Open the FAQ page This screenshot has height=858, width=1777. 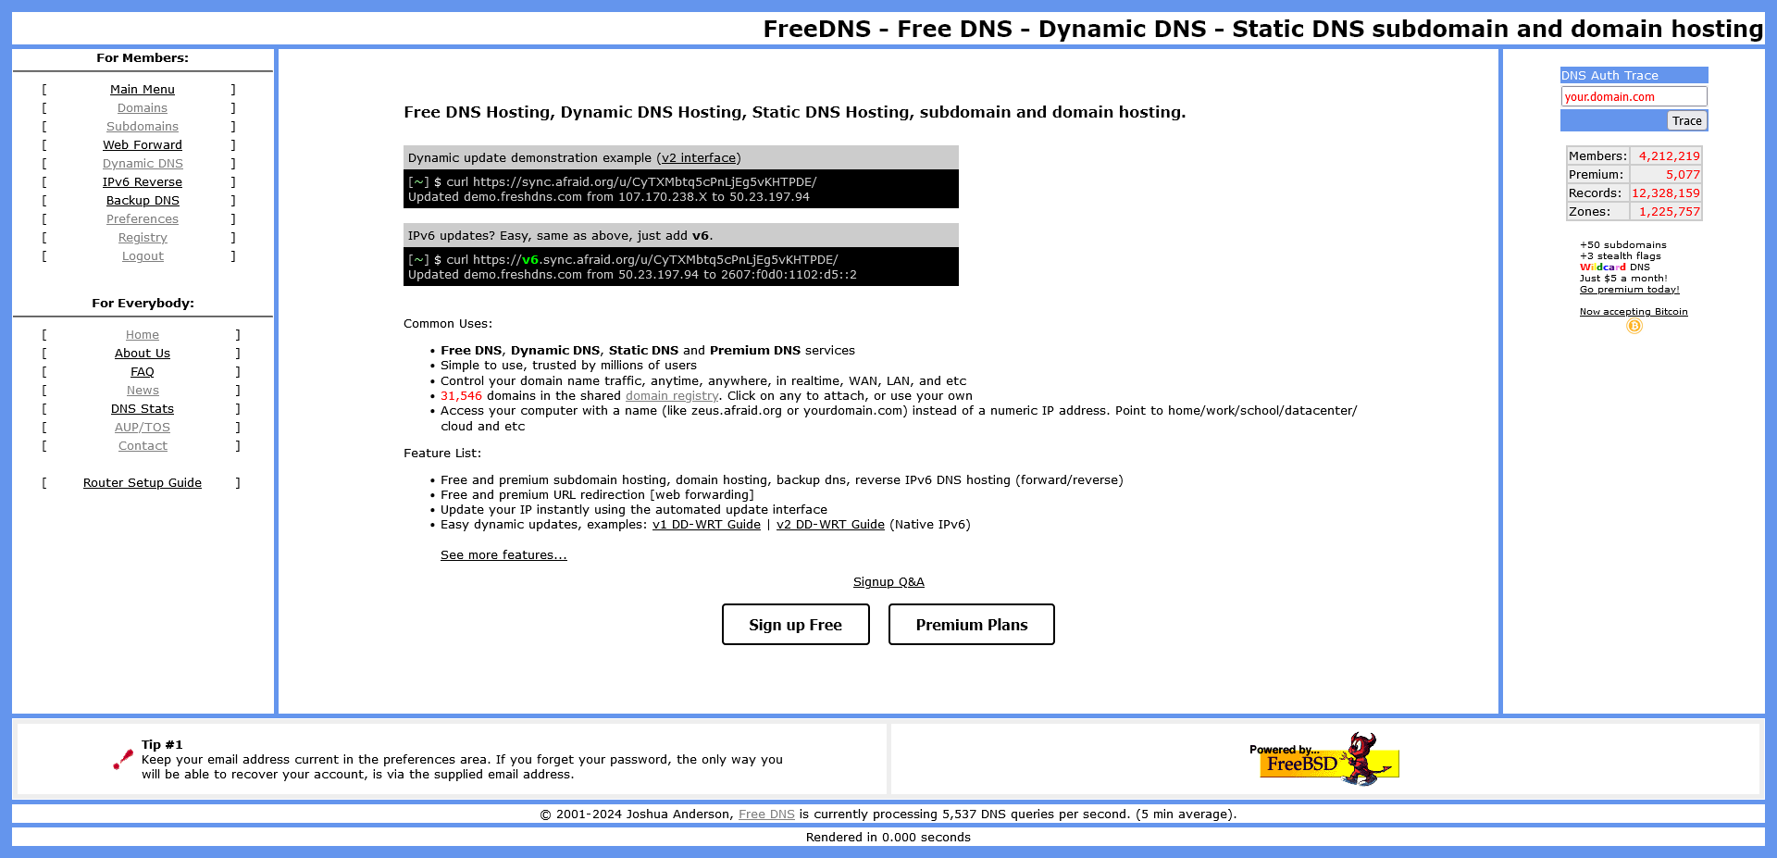[143, 372]
